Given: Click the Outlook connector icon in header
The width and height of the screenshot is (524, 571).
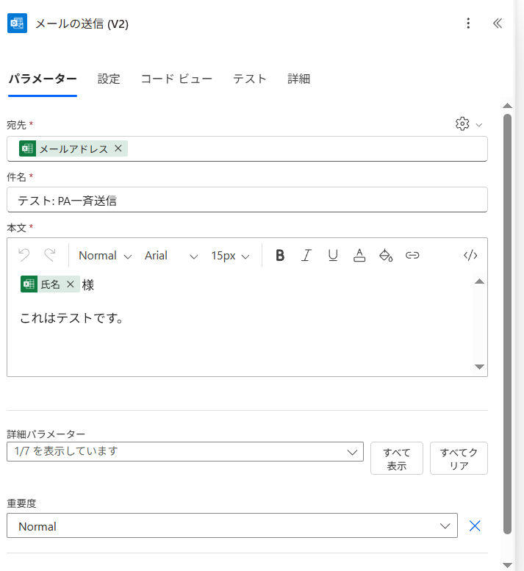Looking at the screenshot, I should (x=17, y=24).
